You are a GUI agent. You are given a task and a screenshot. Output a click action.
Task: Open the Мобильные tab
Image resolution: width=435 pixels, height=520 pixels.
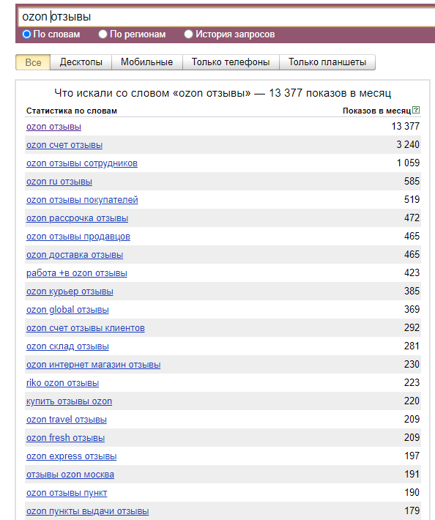coord(147,62)
